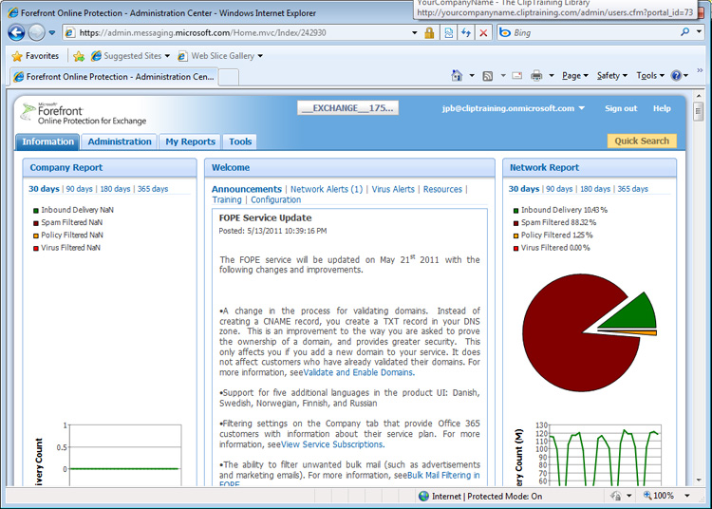Screen dimensions: 712x509
Task: Switch to the My Reports tab
Action: pyautogui.click(x=190, y=141)
